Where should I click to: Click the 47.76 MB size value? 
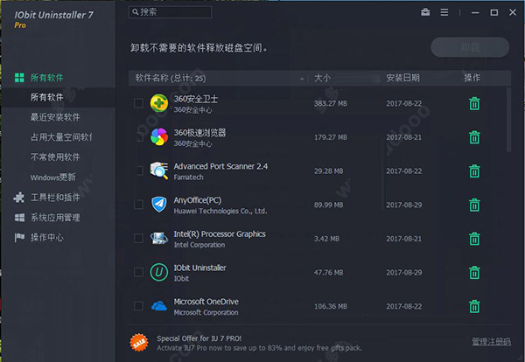[x=328, y=272]
